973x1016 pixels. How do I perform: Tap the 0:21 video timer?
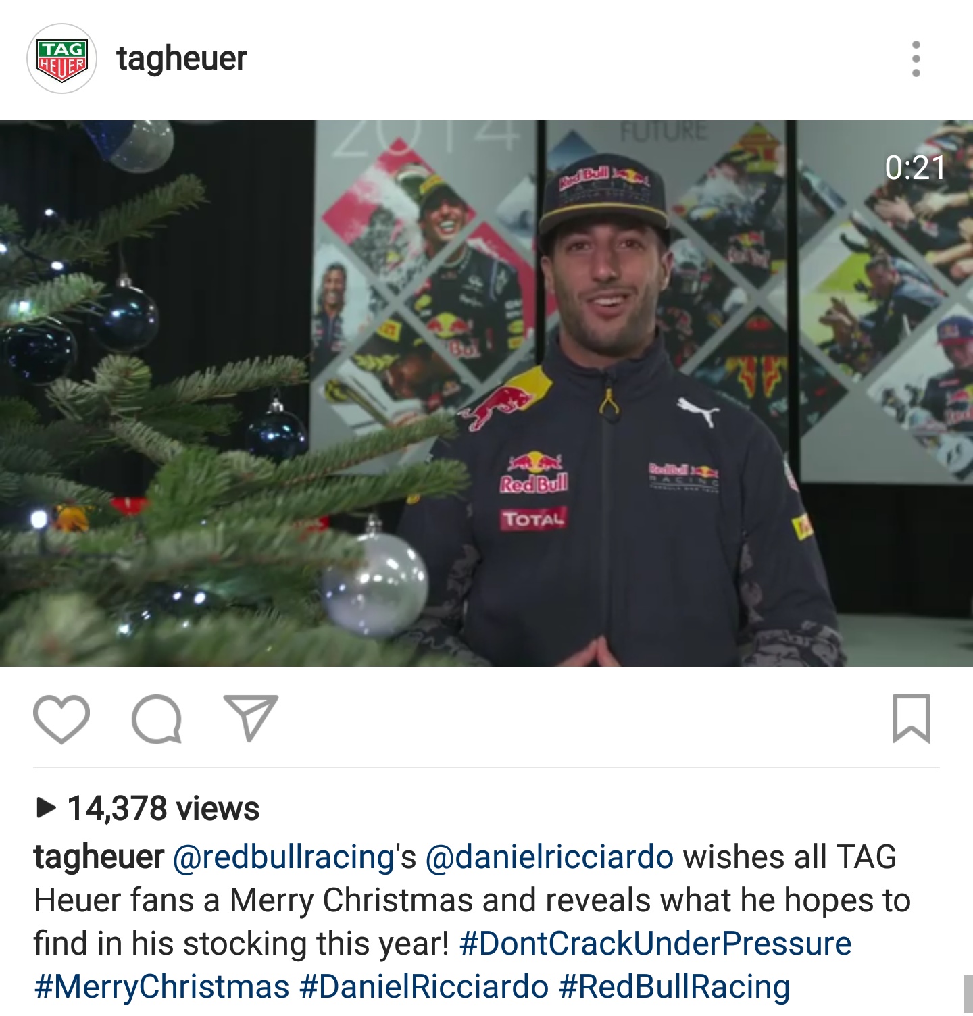pos(915,168)
